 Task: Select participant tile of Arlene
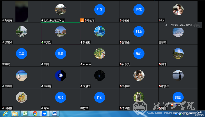(x=100, y=55)
